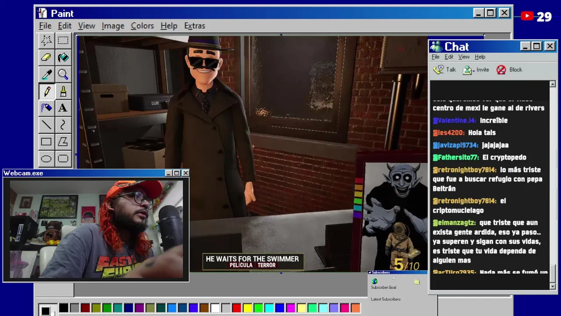Viewport: 561px width, 316px height.
Task: Click 'Subscriber Goal:' label
Action: [383, 287]
